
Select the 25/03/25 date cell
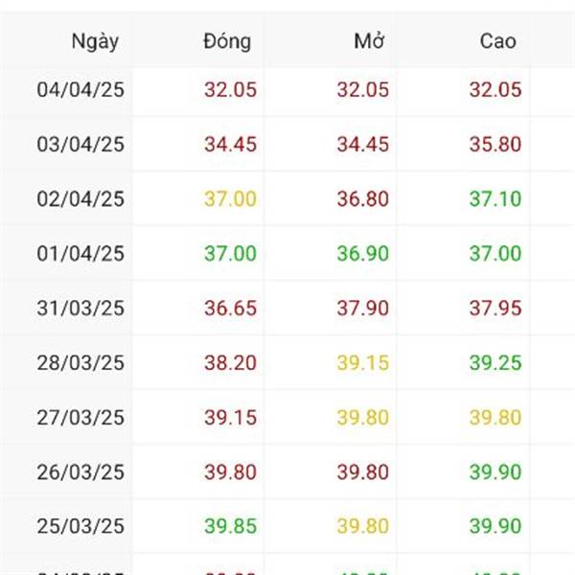pos(80,527)
